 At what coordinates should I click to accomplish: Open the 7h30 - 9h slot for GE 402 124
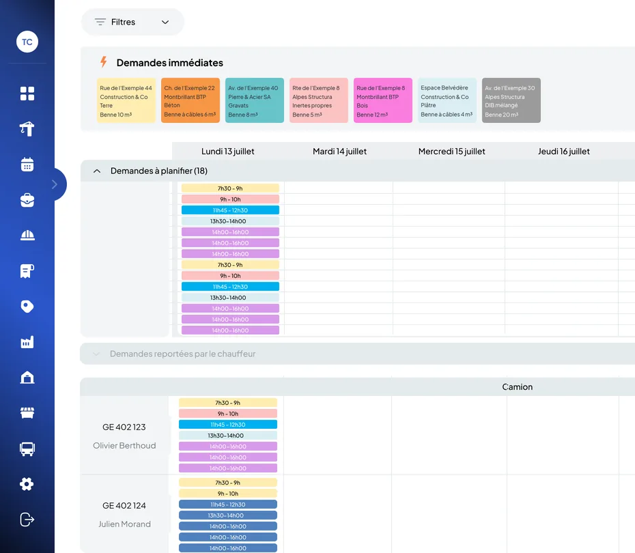228,483
